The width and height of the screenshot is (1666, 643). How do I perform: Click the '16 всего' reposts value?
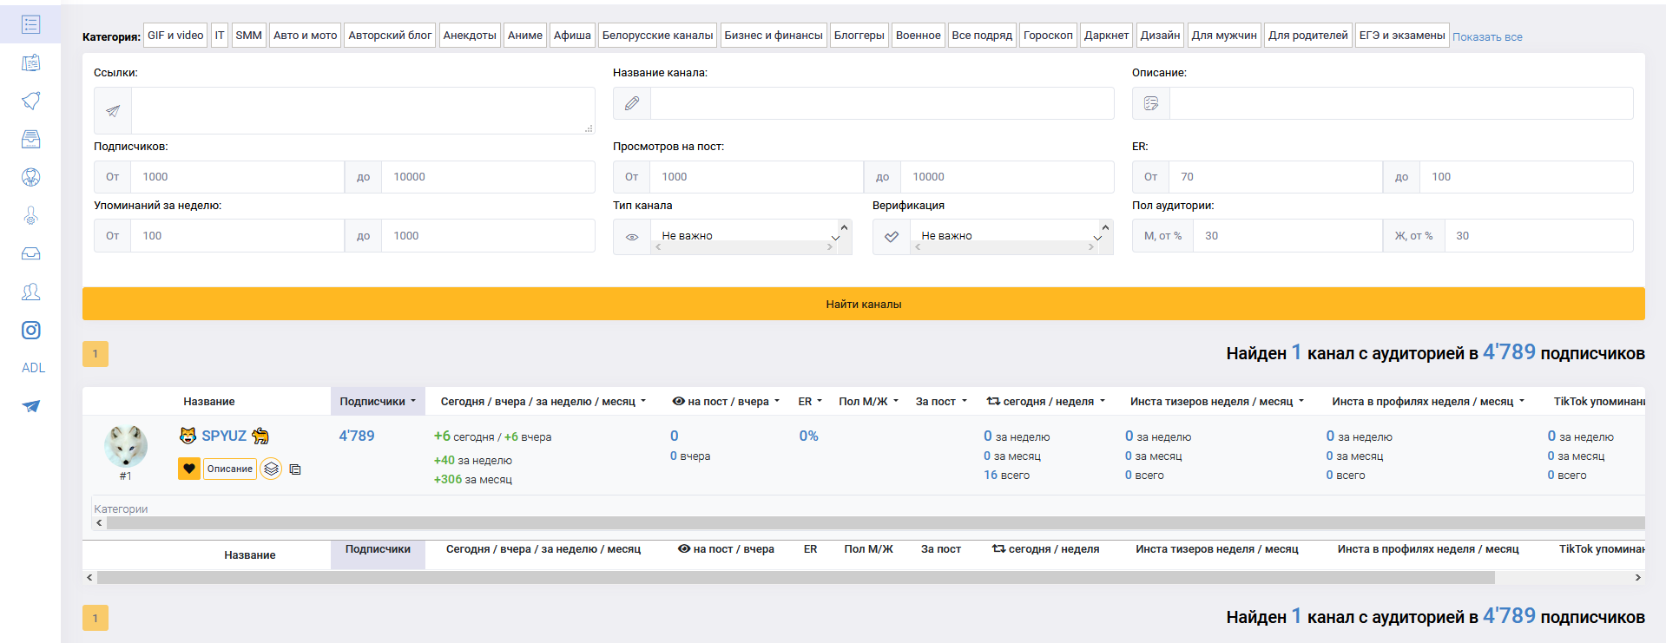point(1006,476)
